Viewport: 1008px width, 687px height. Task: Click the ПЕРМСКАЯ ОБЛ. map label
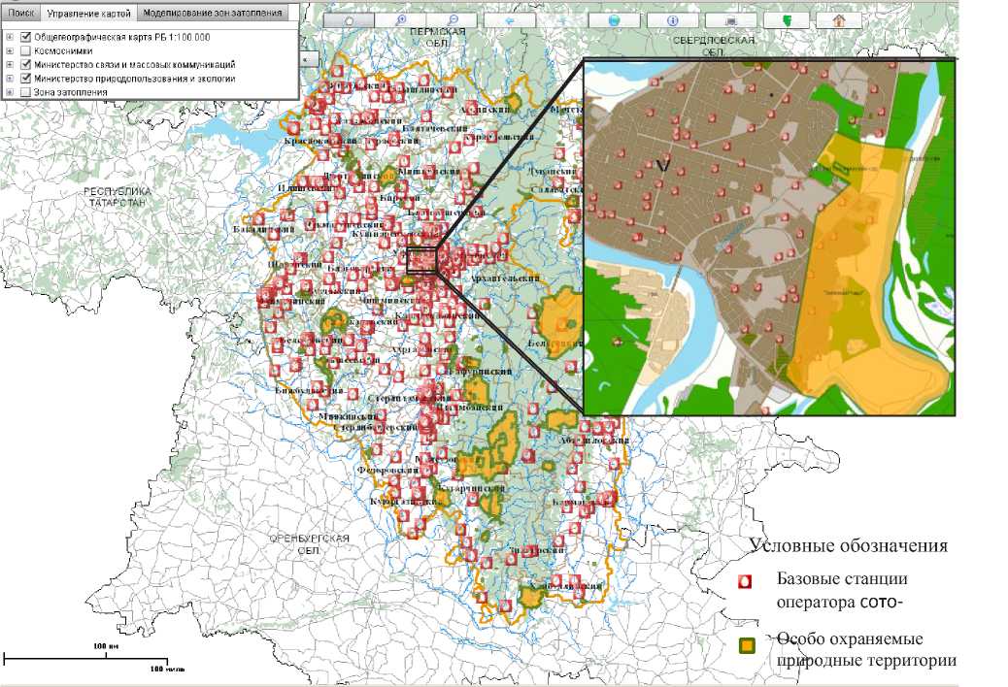pyautogui.click(x=437, y=37)
